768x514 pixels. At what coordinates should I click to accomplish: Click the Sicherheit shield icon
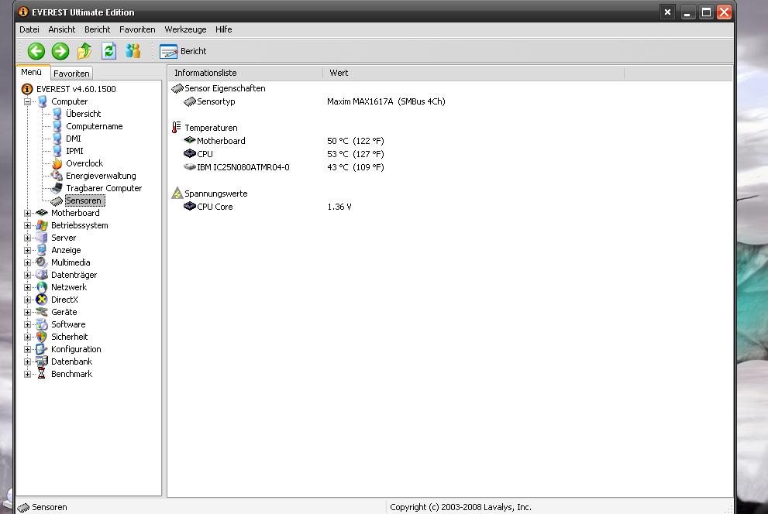pos(42,337)
